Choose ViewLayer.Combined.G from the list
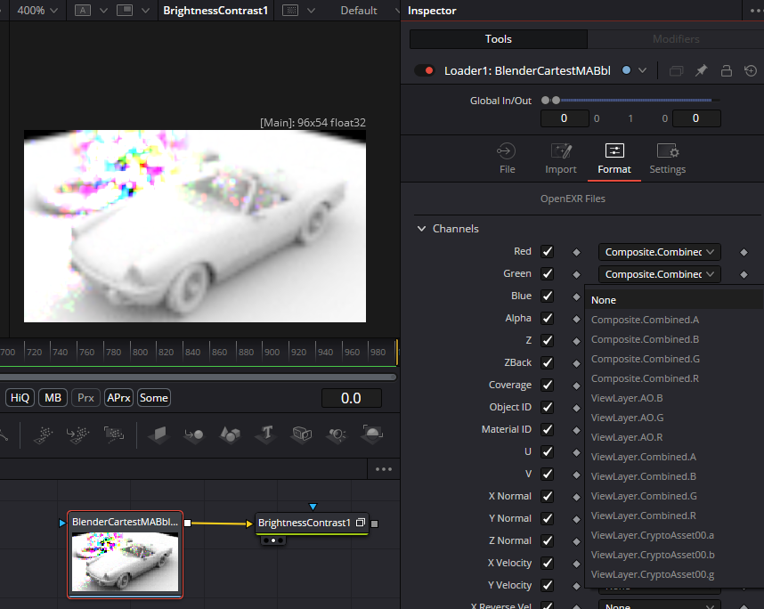 click(x=674, y=496)
